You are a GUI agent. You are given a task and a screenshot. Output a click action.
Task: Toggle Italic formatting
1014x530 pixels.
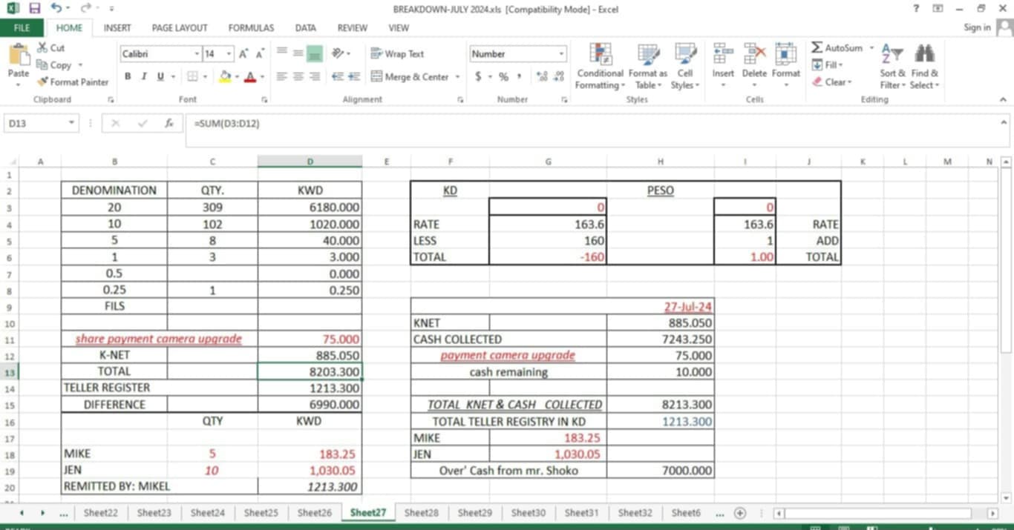pos(143,76)
